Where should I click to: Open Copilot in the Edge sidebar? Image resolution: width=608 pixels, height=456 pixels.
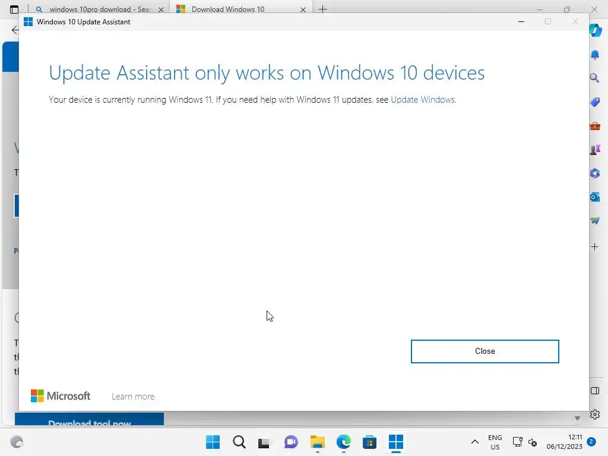[595, 30]
